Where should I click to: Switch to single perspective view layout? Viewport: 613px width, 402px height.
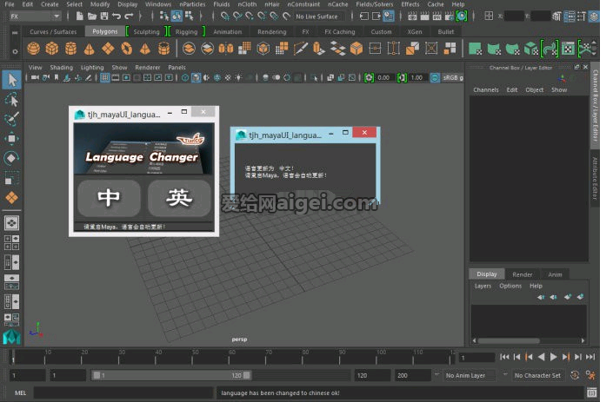coord(11,223)
